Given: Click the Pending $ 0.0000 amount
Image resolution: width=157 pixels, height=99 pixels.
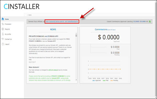Looking at the screenshot, I should pyautogui.click(x=115, y=53).
